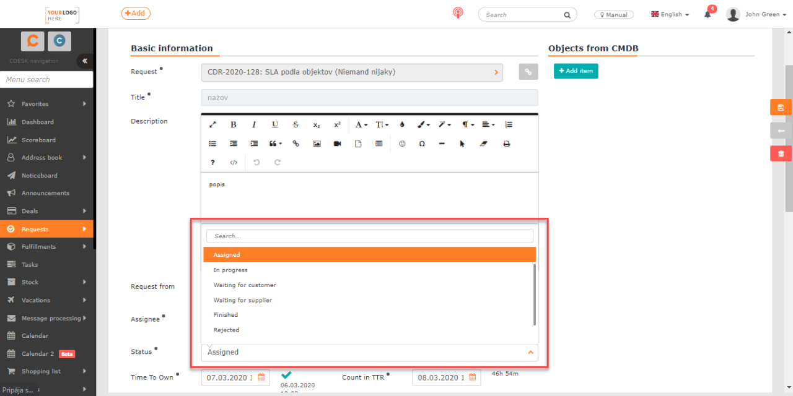Select the In progress status option
The image size is (793, 396).
(x=368, y=270)
